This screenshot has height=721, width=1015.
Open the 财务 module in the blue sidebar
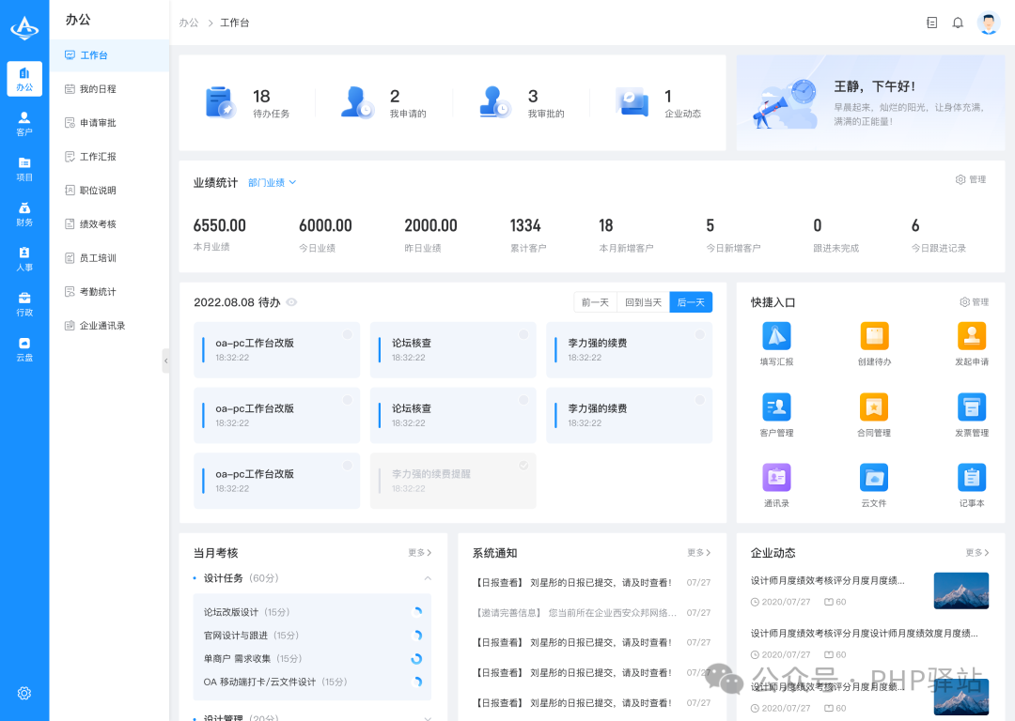coord(23,214)
